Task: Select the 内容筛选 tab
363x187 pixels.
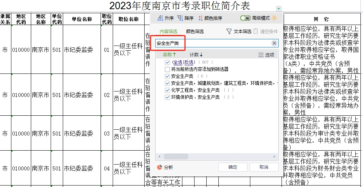Action: 168,32
